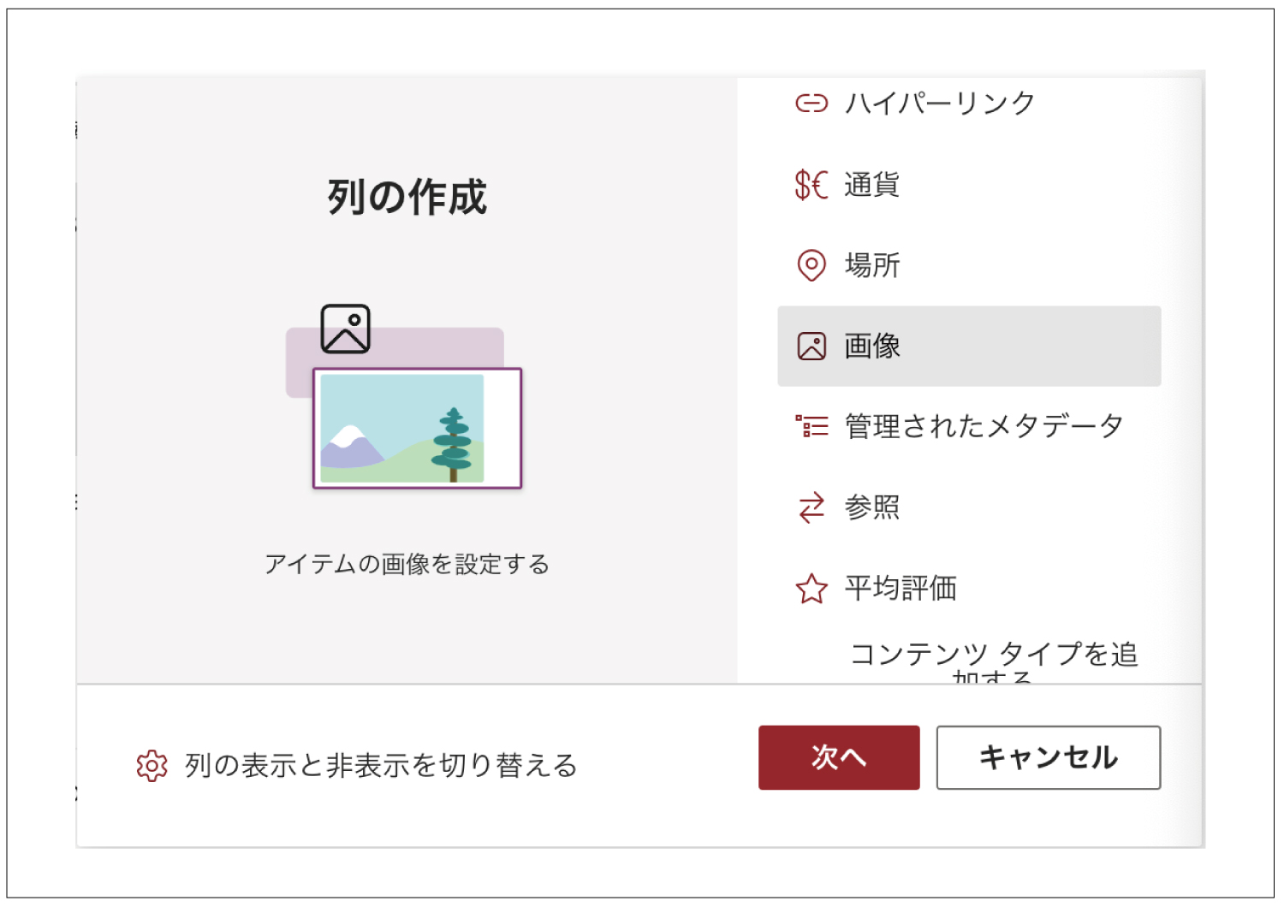
Task: Select the ハイパーリンク column type
Action: click(x=969, y=104)
